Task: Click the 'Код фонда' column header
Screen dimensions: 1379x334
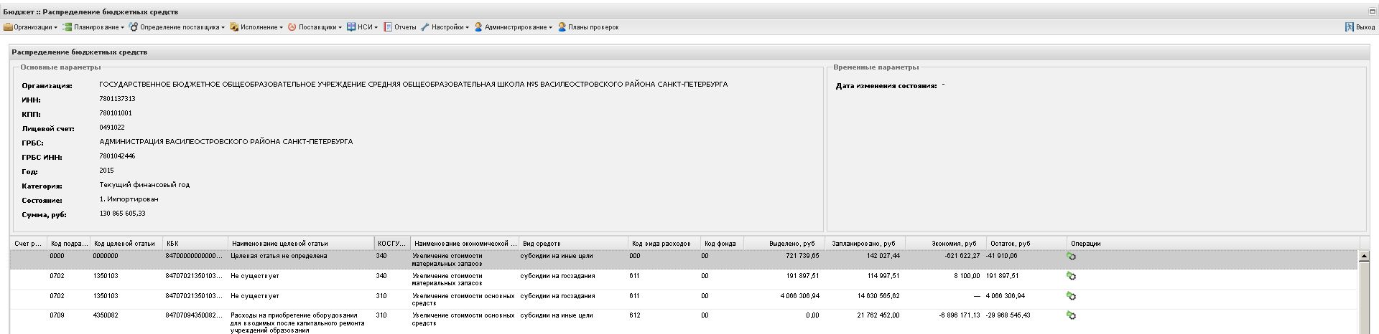Action: tap(722, 244)
